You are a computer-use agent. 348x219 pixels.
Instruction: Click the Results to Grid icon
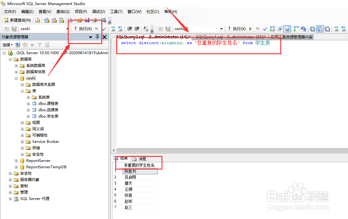tap(320, 29)
